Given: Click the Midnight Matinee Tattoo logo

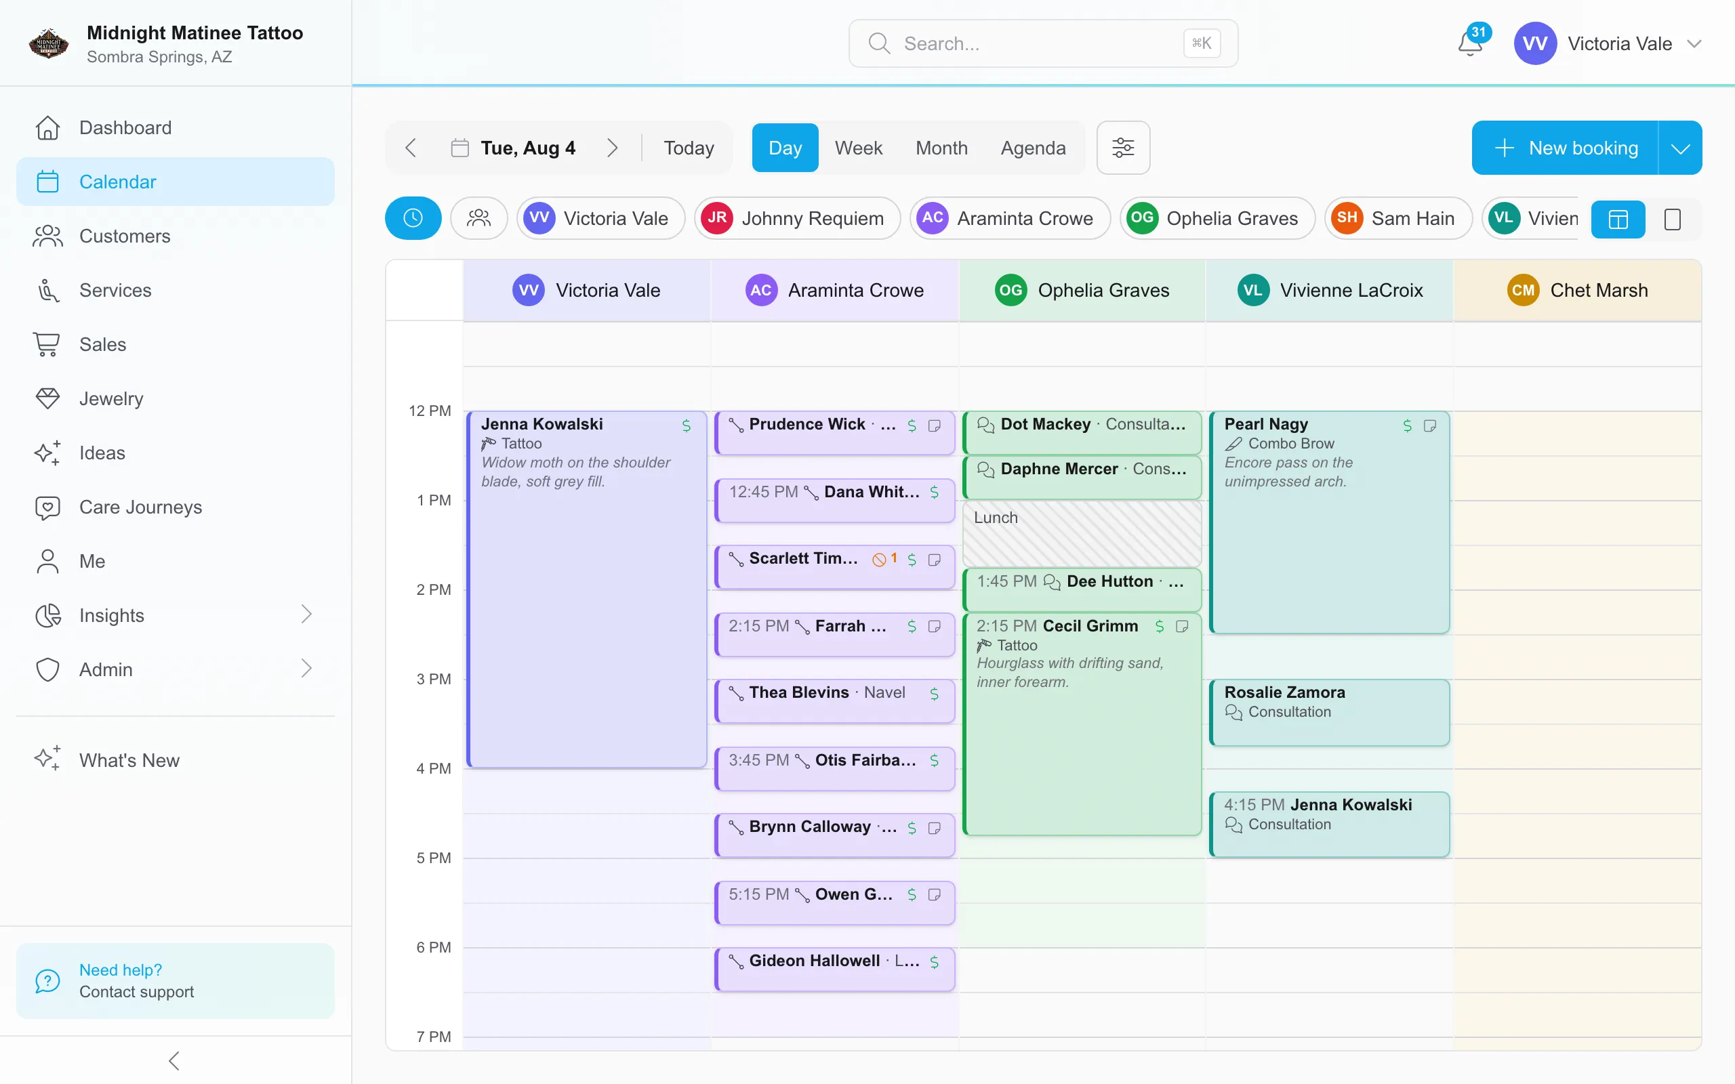Looking at the screenshot, I should coord(49,43).
